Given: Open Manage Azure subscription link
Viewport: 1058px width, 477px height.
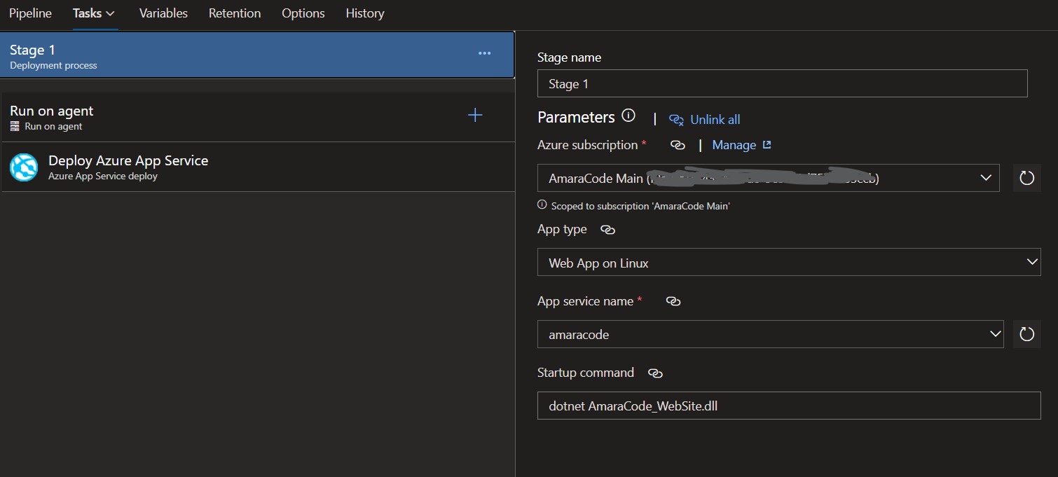Looking at the screenshot, I should point(734,145).
